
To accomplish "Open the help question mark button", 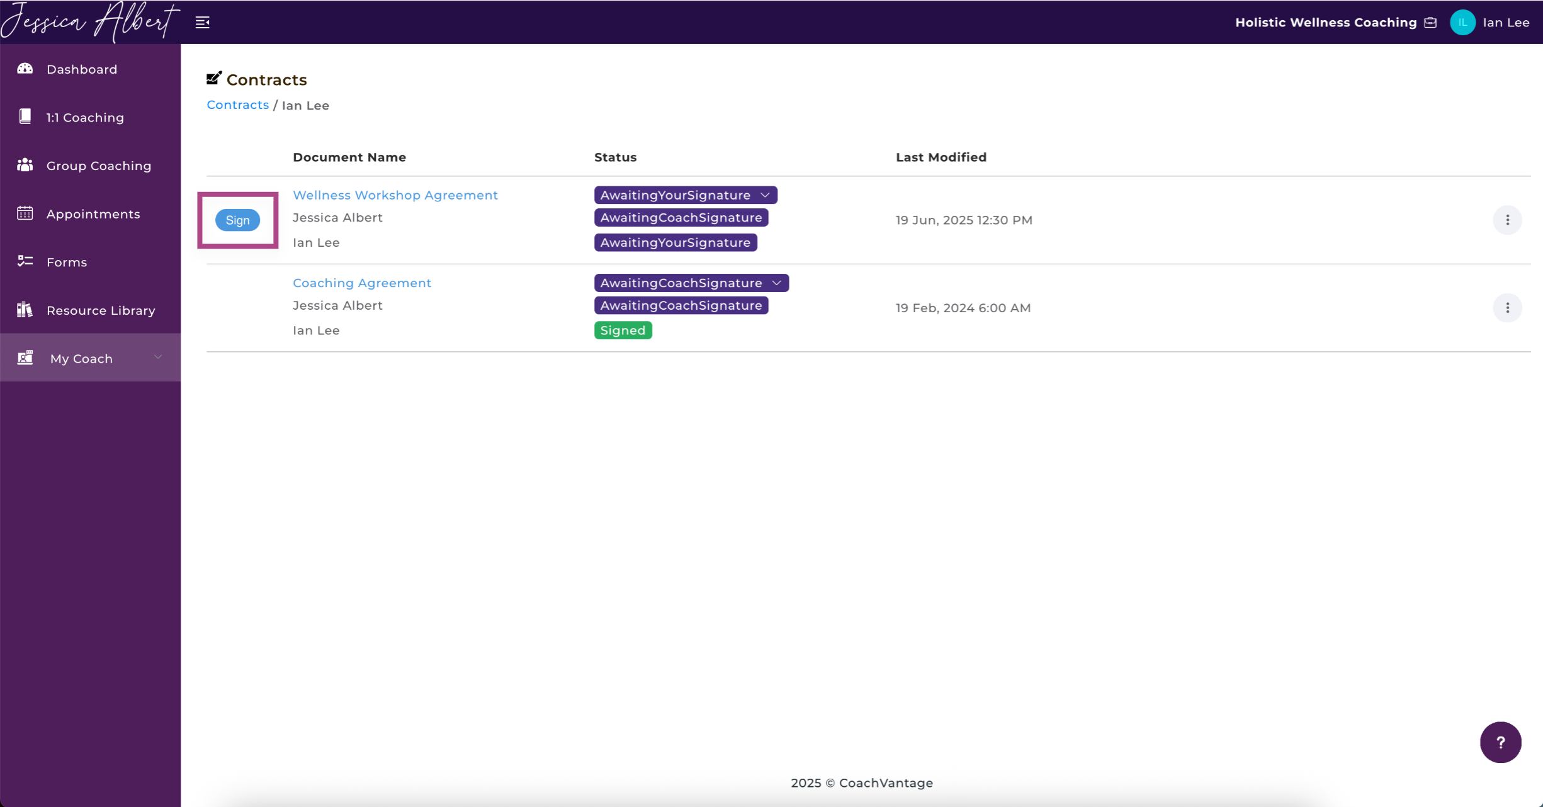I will click(1501, 742).
